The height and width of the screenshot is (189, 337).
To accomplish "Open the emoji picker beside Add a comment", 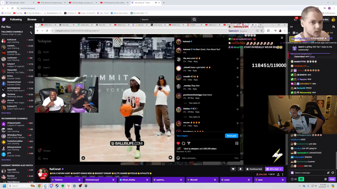I will pos(178,158).
